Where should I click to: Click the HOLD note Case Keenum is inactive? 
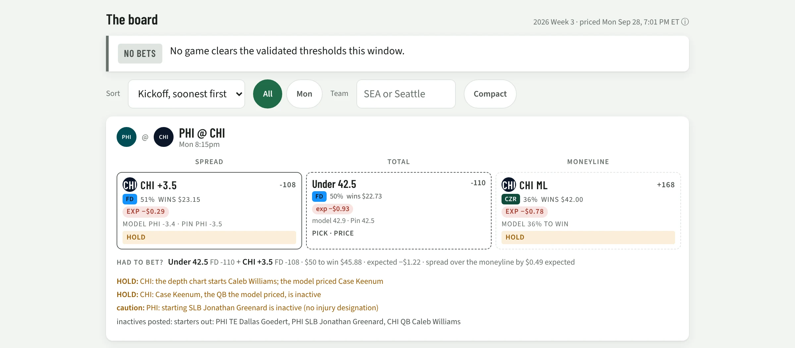click(219, 295)
